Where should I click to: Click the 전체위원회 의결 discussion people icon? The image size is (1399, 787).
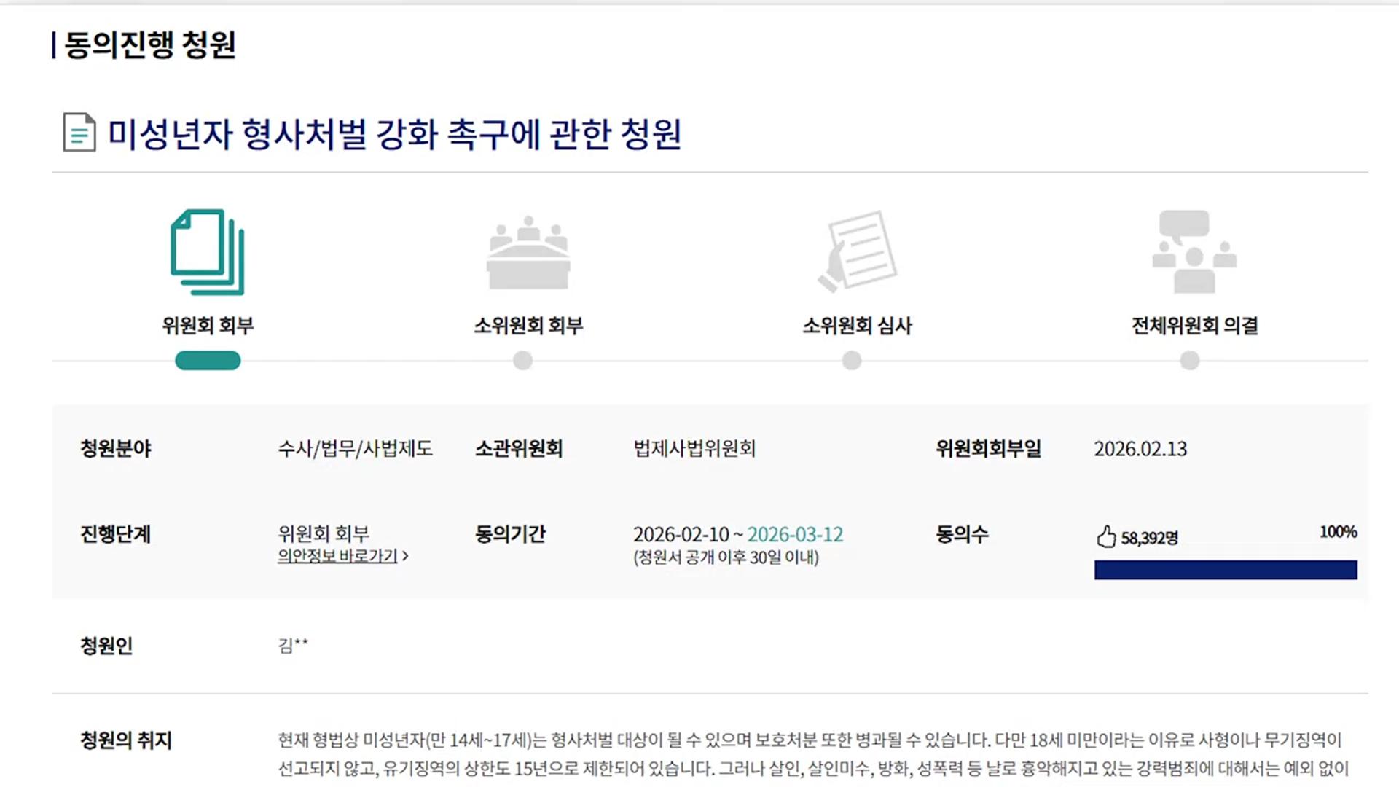click(1194, 252)
